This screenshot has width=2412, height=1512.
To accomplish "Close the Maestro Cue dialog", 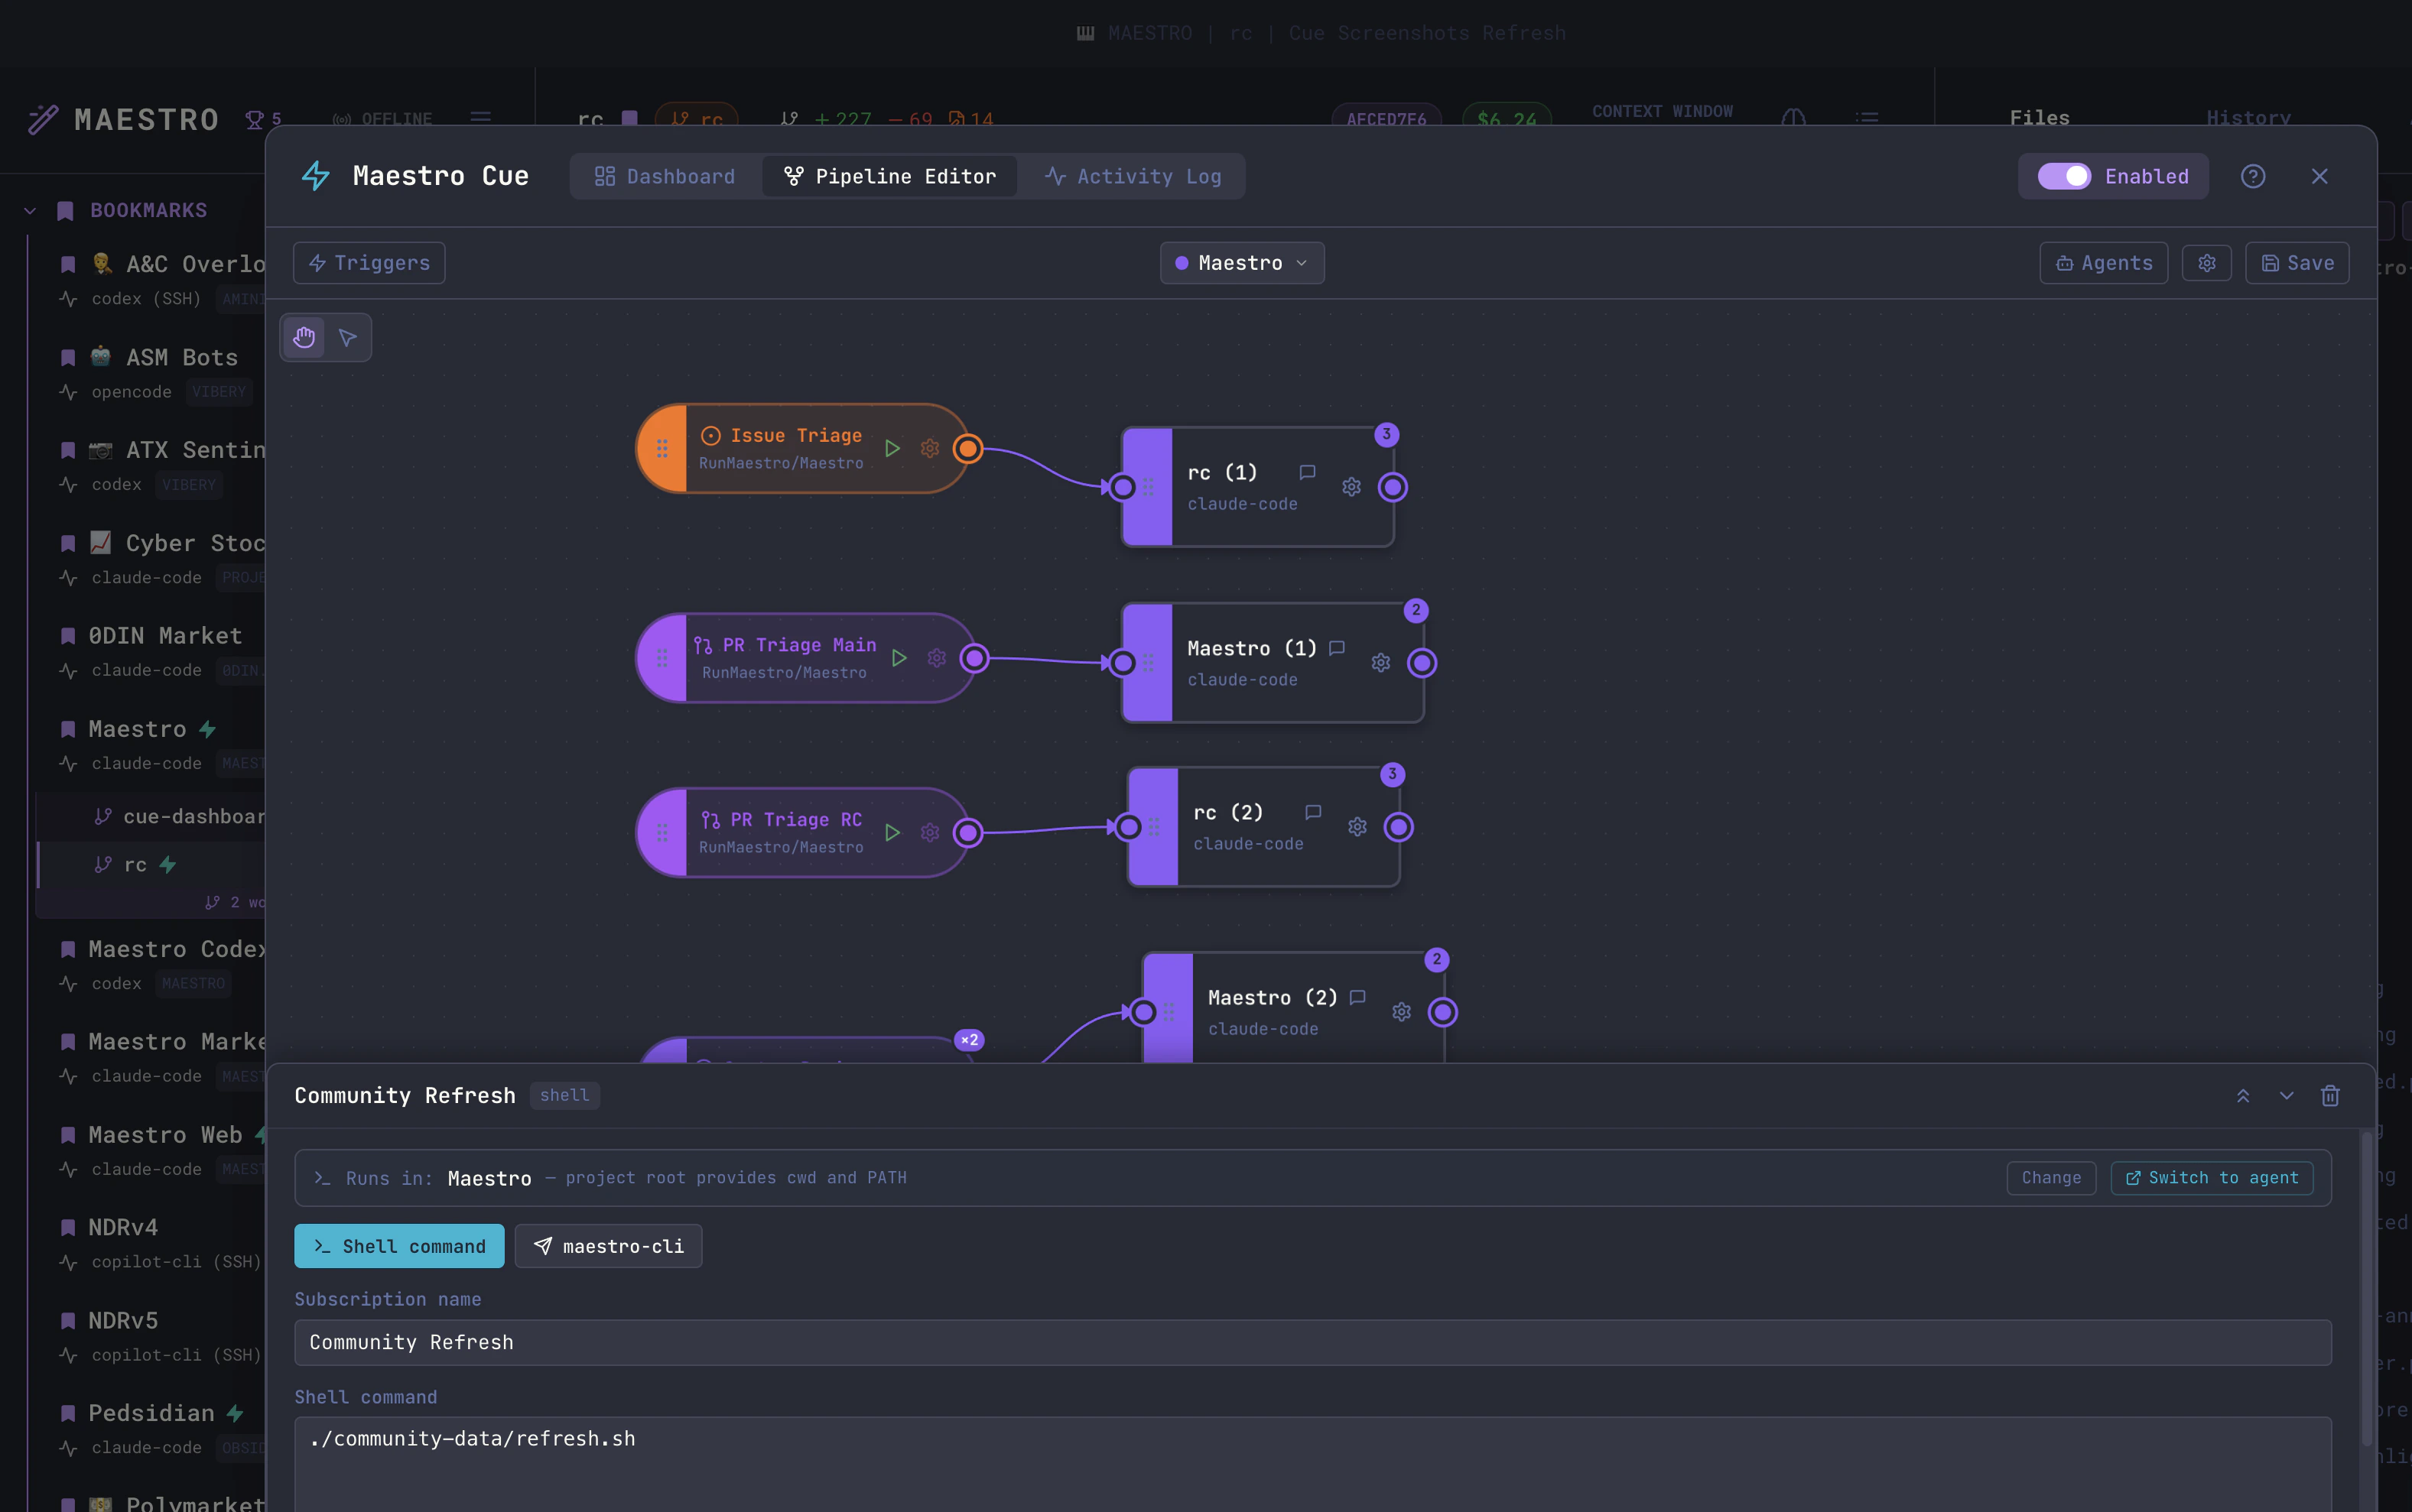I will click(2320, 176).
